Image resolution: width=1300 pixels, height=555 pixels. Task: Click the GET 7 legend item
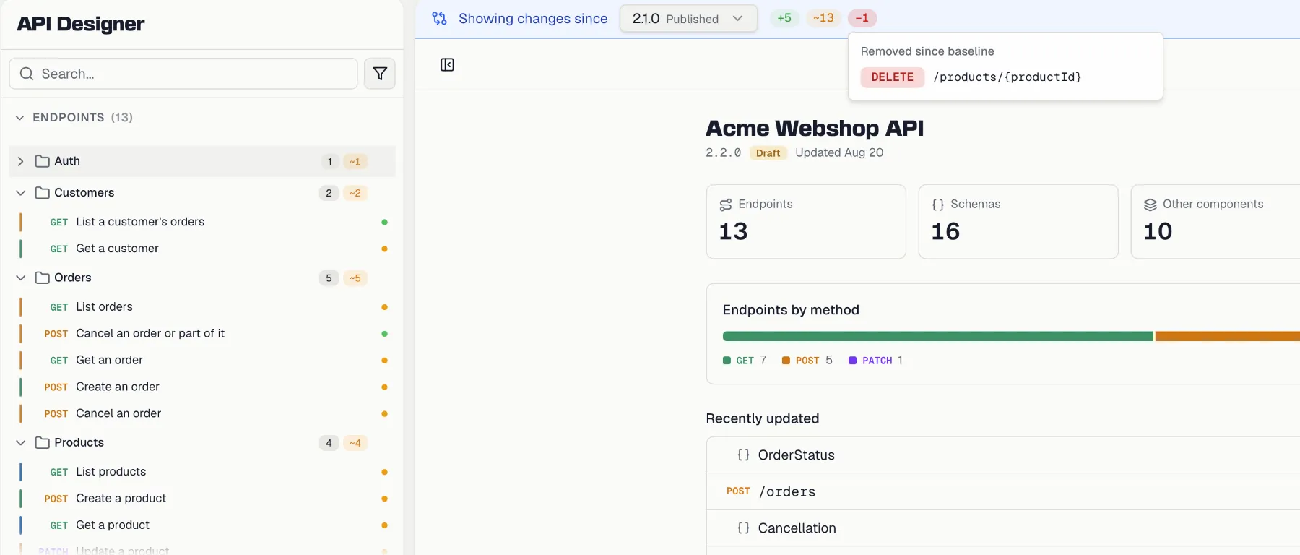pos(745,361)
